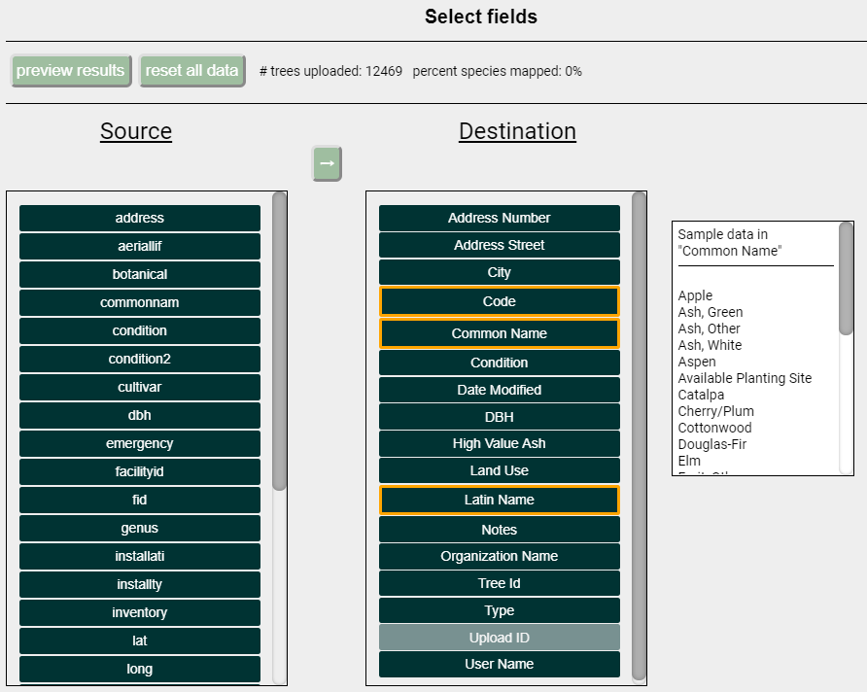Select the Latin Name destination field
867x692 pixels.
(499, 502)
